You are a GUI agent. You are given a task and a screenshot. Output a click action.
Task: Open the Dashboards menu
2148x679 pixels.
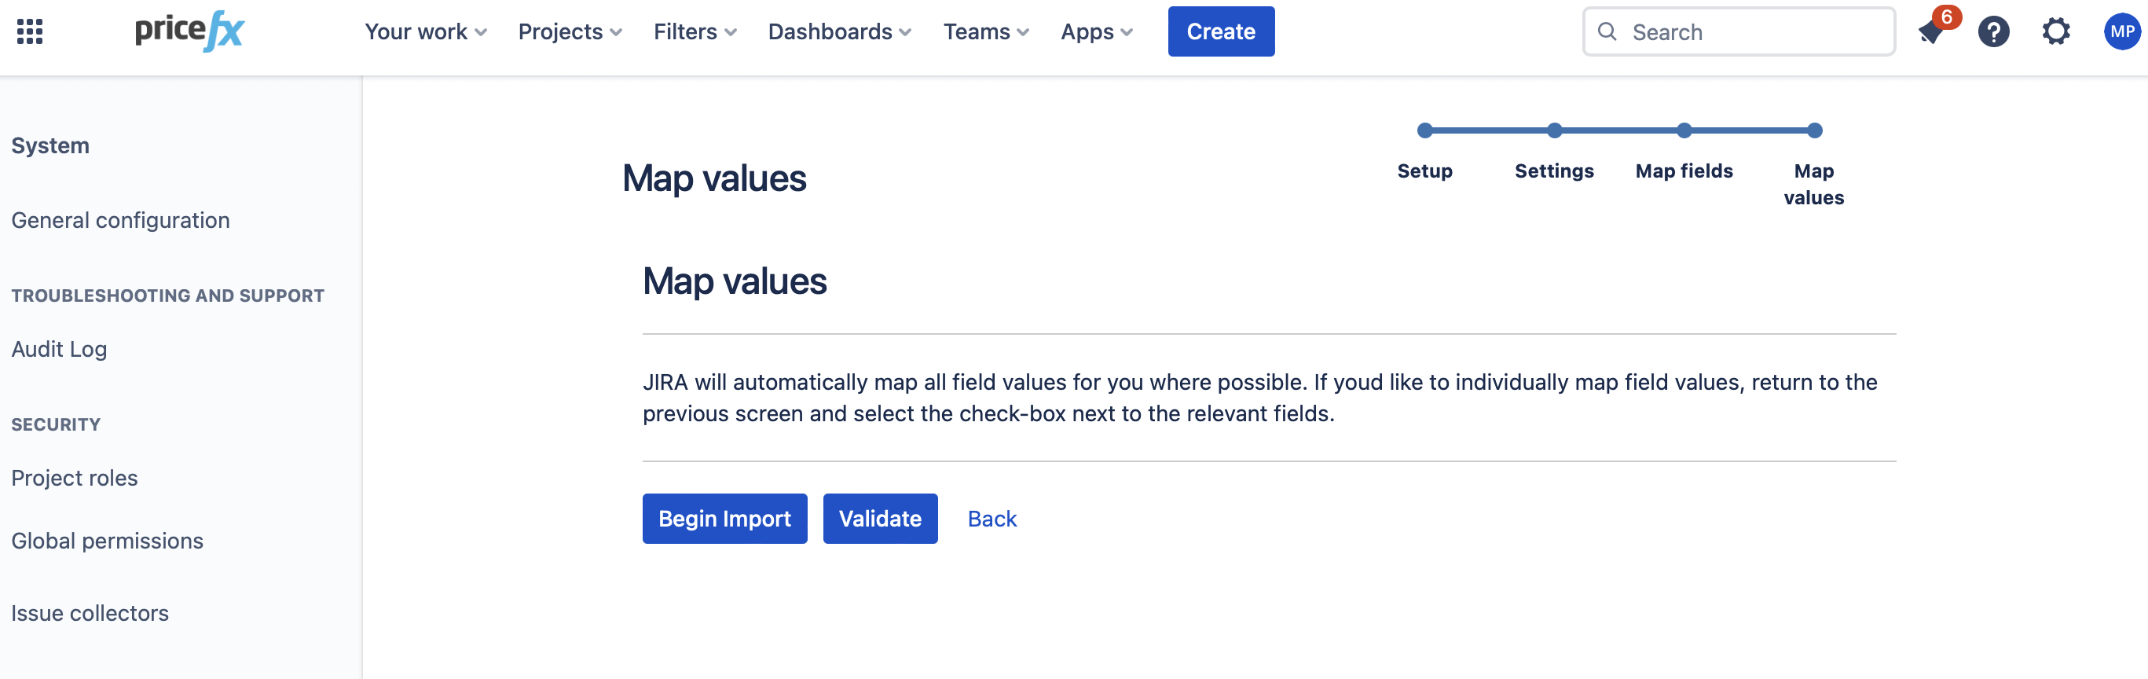pos(839,31)
